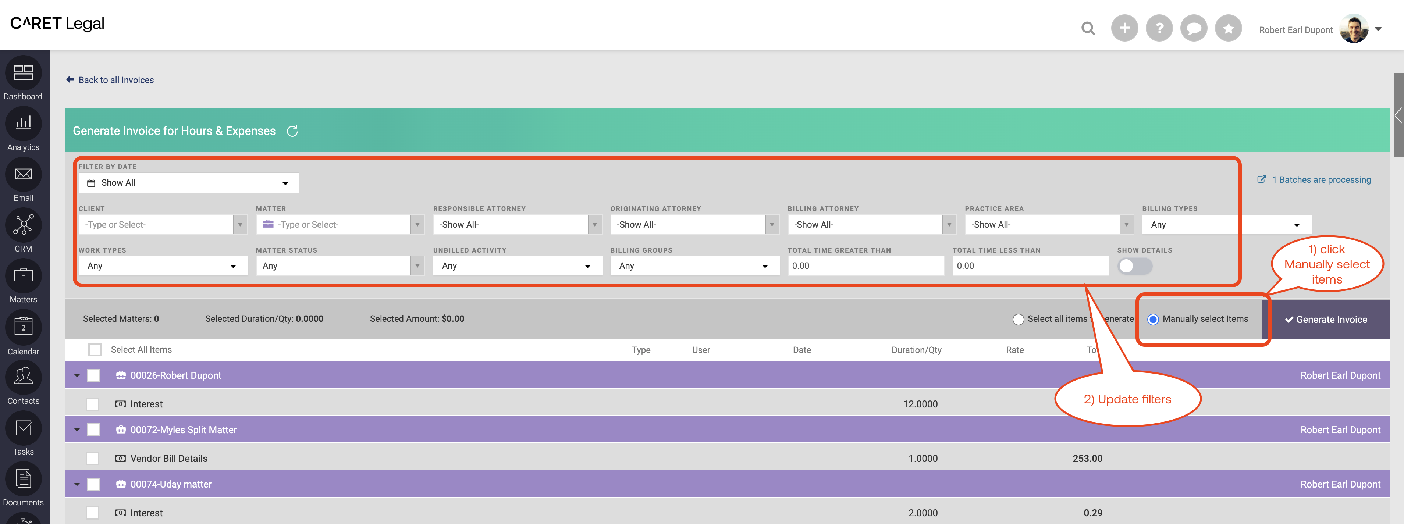This screenshot has height=524, width=1404.
Task: Choose the Manually select Items radio button
Action: [1153, 319]
